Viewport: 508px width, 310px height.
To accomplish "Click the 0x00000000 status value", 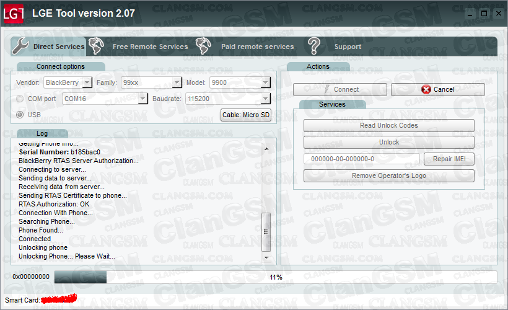I will pyautogui.click(x=31, y=277).
